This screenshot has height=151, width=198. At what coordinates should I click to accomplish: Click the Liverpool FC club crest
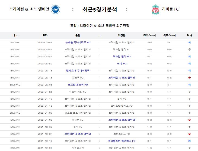pyautogui.click(x=155, y=9)
